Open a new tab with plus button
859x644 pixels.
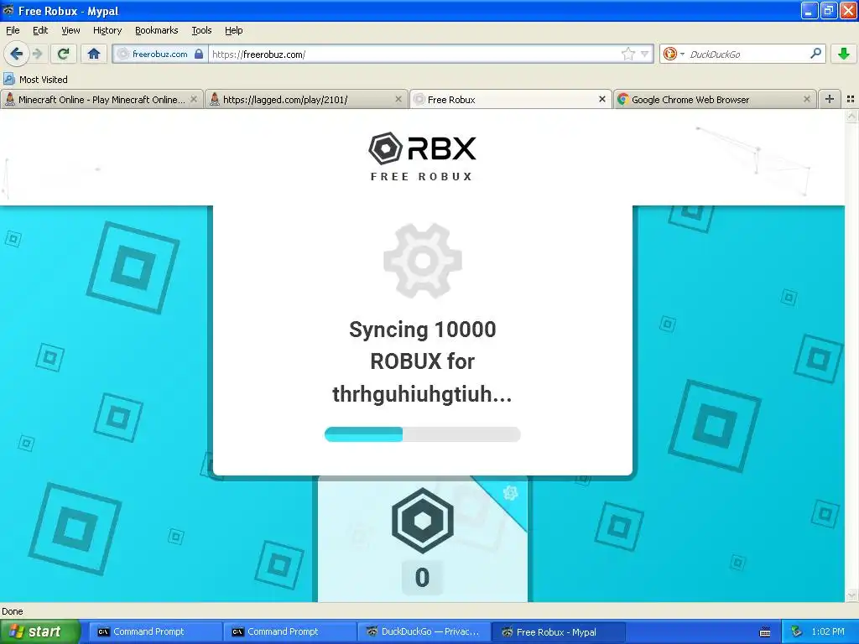[x=830, y=99]
